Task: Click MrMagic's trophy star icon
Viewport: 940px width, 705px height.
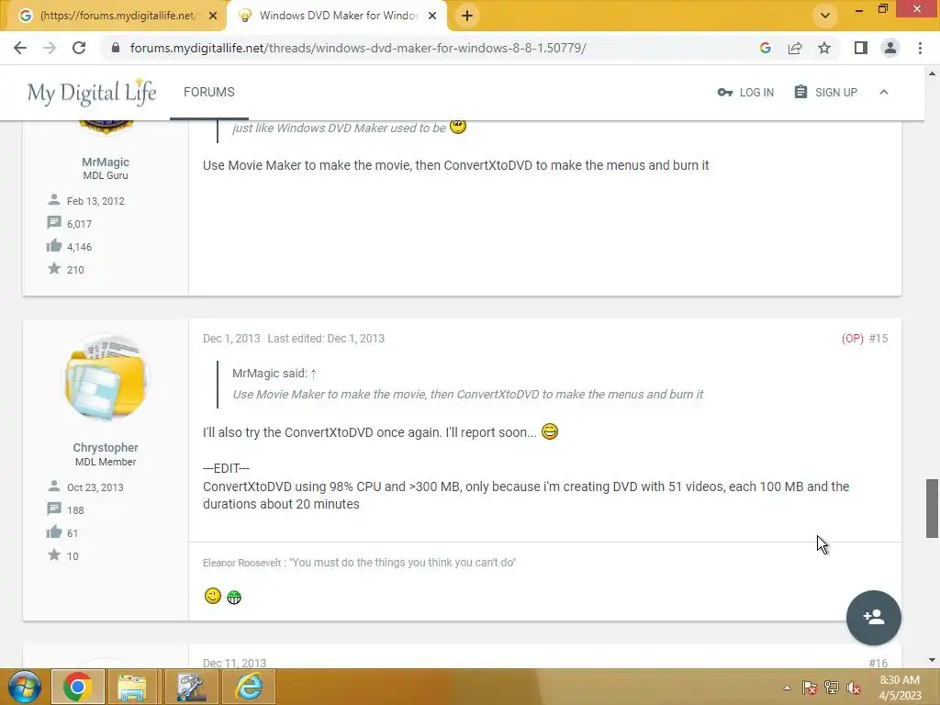Action: point(54,269)
